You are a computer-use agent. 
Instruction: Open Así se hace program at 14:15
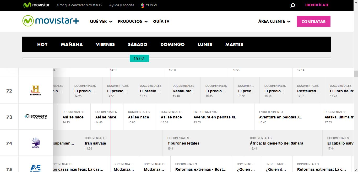(x=74, y=117)
